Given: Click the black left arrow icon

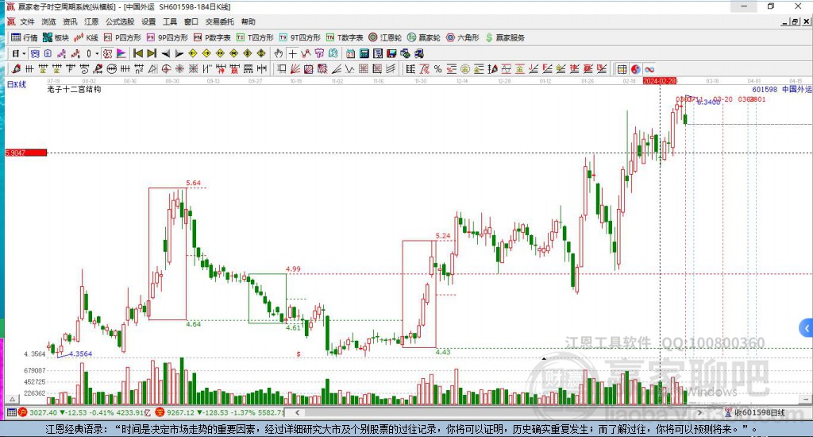Looking at the screenshot, I should click(166, 53).
